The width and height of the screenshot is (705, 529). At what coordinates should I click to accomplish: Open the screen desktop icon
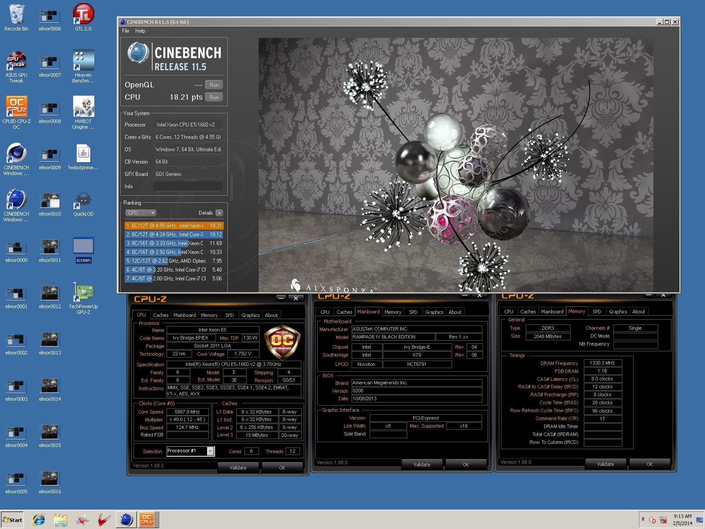click(83, 250)
